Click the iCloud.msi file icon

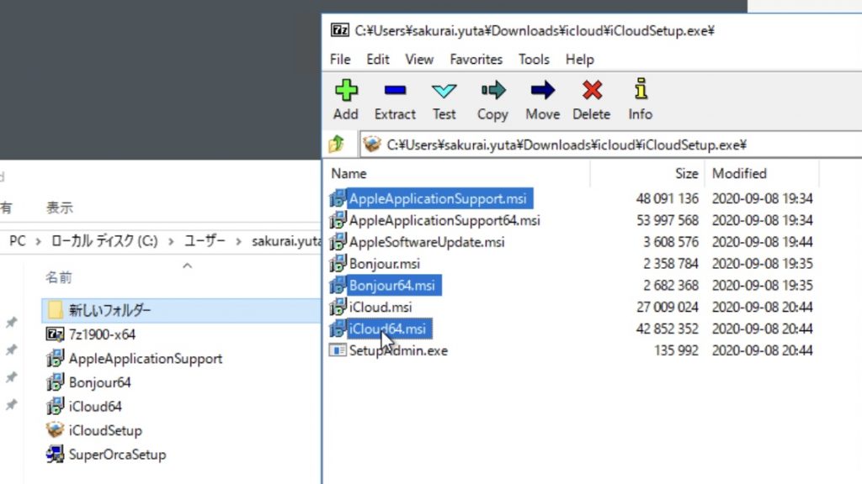click(338, 307)
